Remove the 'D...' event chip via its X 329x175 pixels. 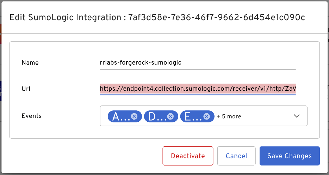click(170, 116)
